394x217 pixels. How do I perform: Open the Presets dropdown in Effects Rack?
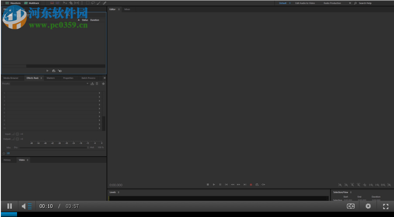coord(87,84)
